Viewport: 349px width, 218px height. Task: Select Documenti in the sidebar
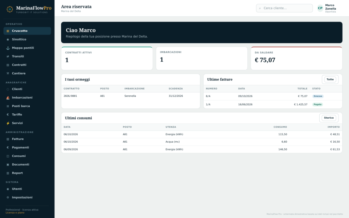click(27, 165)
